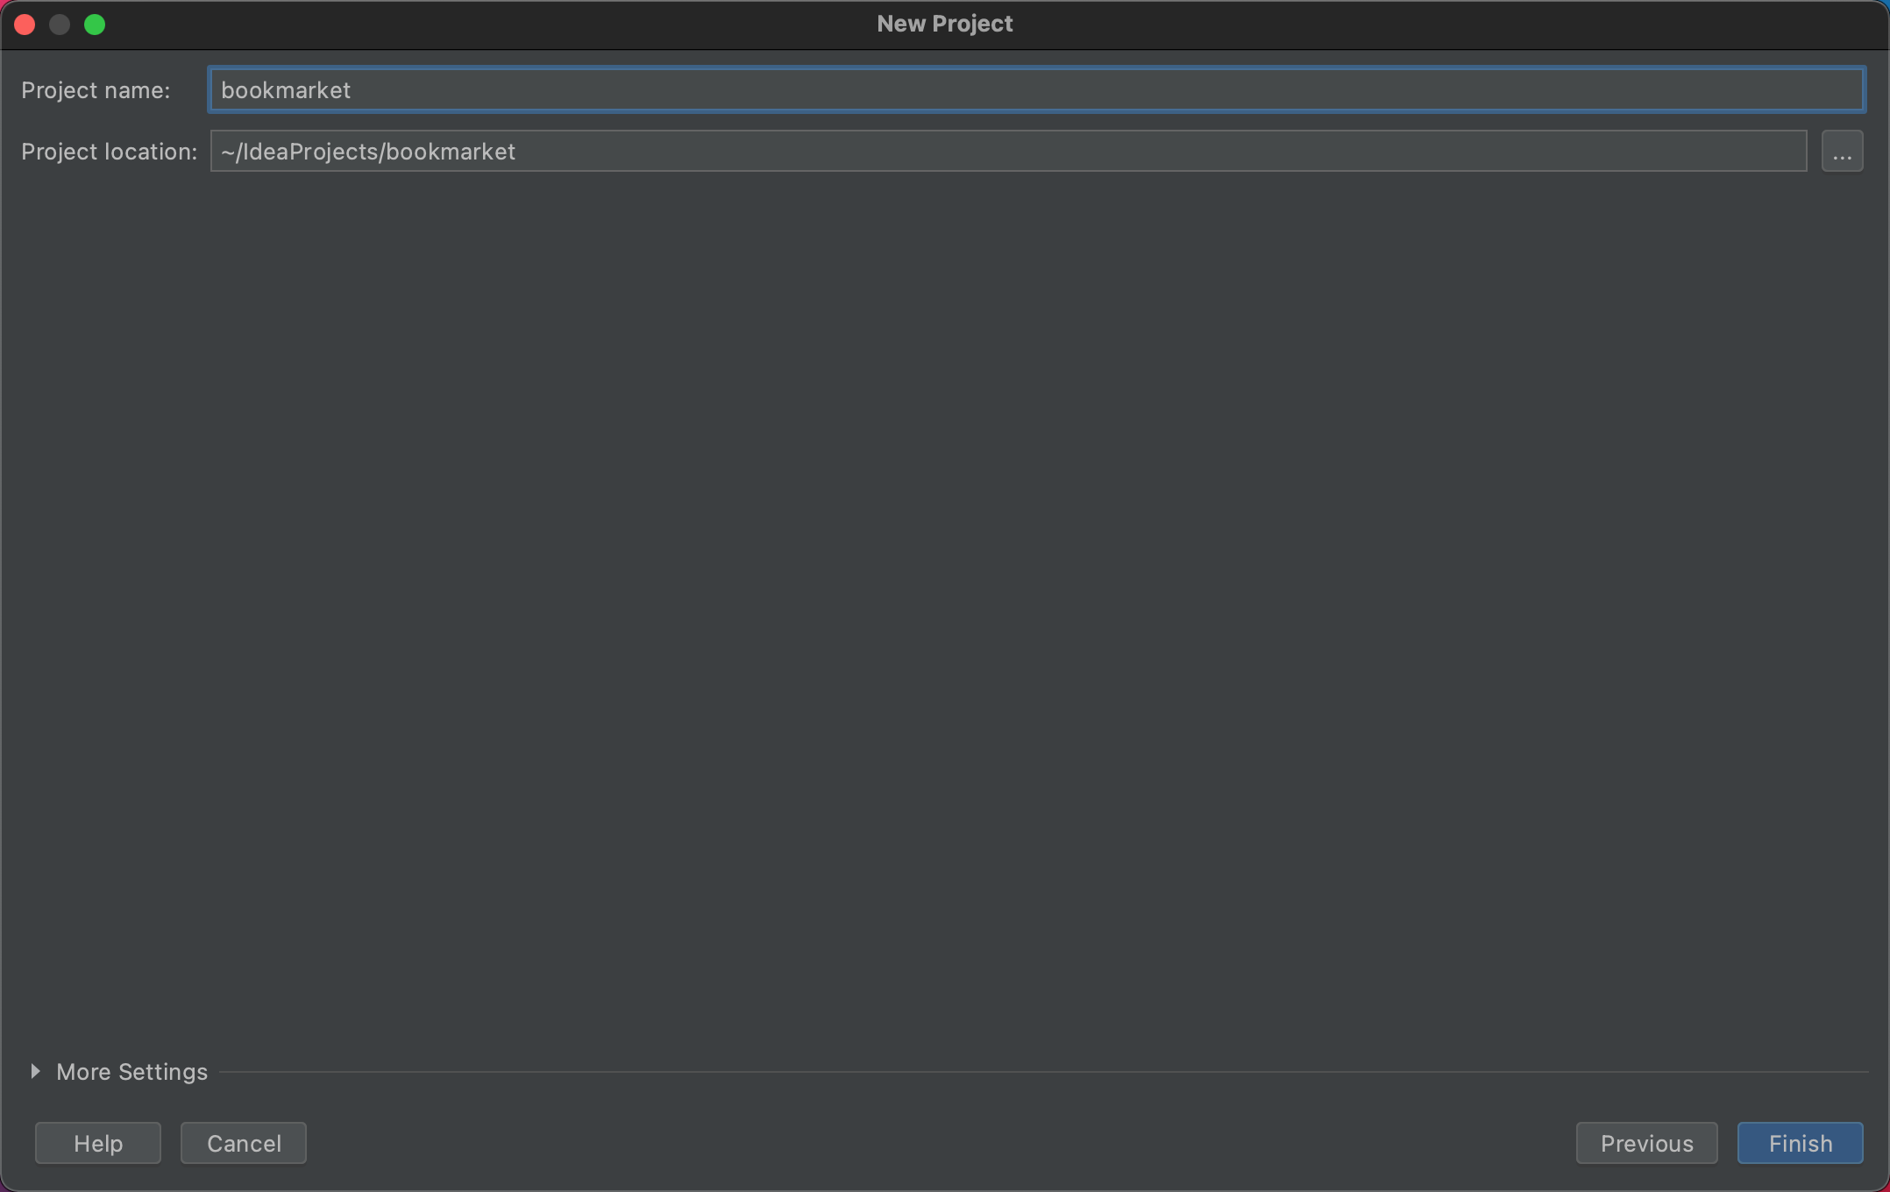Click the gray minimize window button

click(60, 25)
